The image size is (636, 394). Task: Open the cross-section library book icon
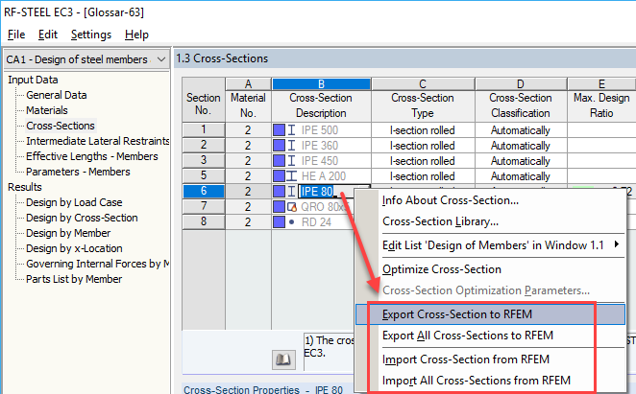pyautogui.click(x=283, y=359)
